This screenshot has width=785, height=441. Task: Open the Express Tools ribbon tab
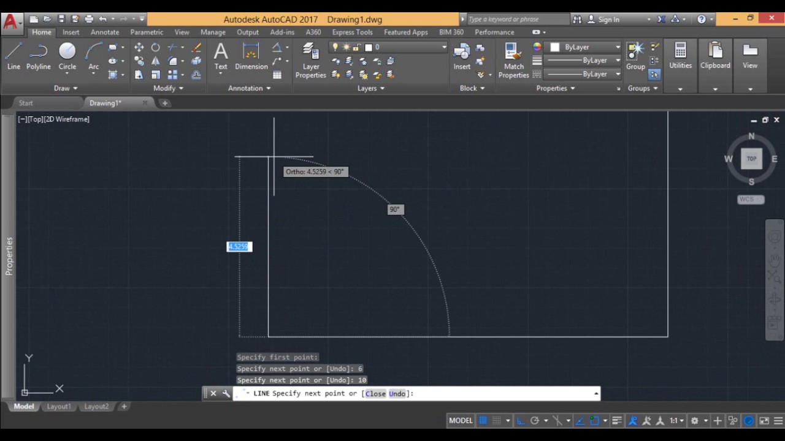pyautogui.click(x=352, y=32)
